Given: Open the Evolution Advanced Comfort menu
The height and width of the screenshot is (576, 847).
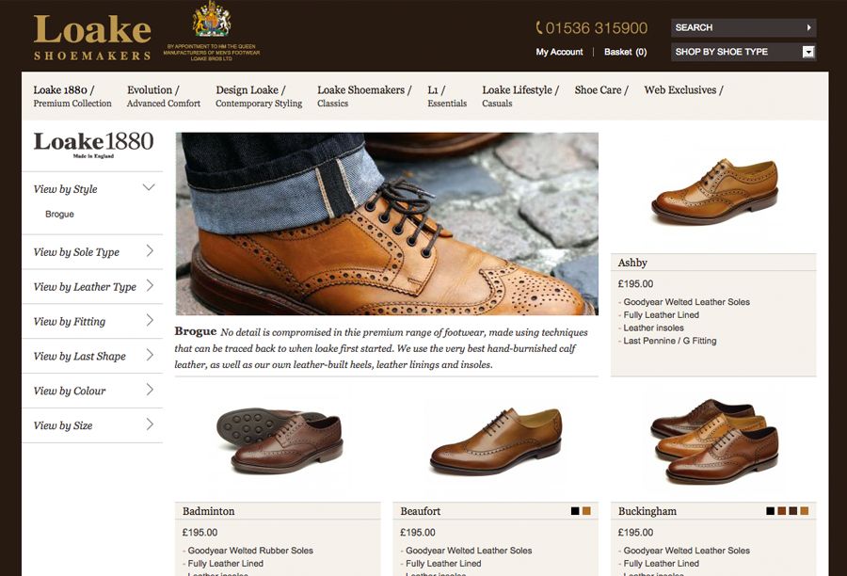Looking at the screenshot, I should click(164, 96).
